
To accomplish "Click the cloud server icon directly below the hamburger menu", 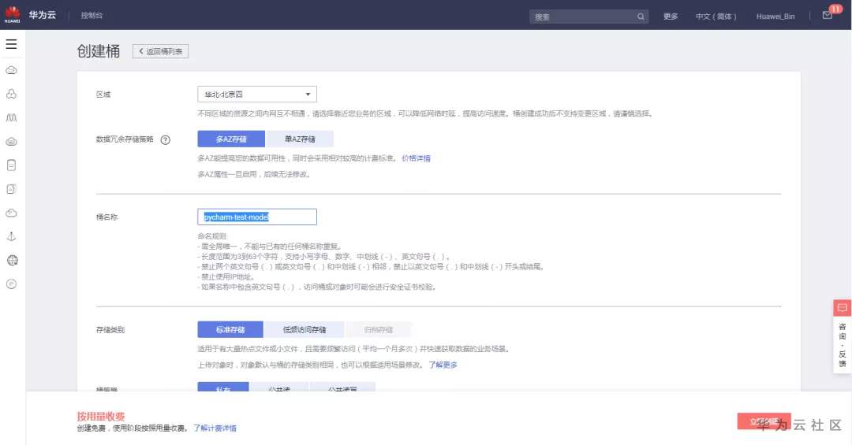I will coord(11,70).
